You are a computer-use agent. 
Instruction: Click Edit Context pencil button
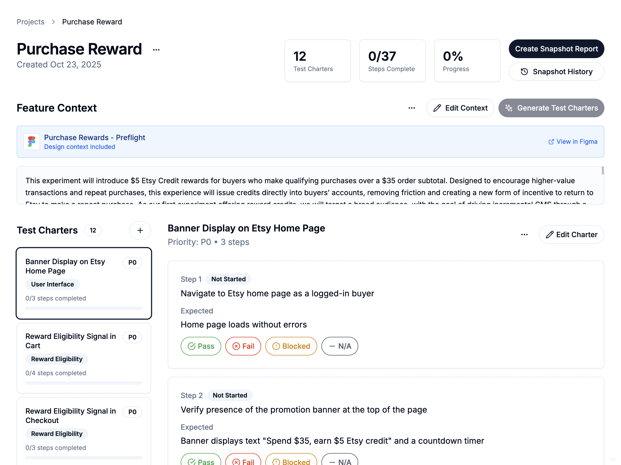point(460,108)
